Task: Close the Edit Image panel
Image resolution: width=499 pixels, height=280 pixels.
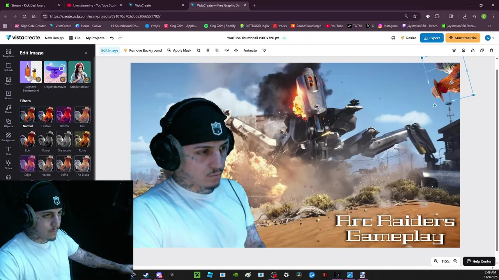Action: 86,53
